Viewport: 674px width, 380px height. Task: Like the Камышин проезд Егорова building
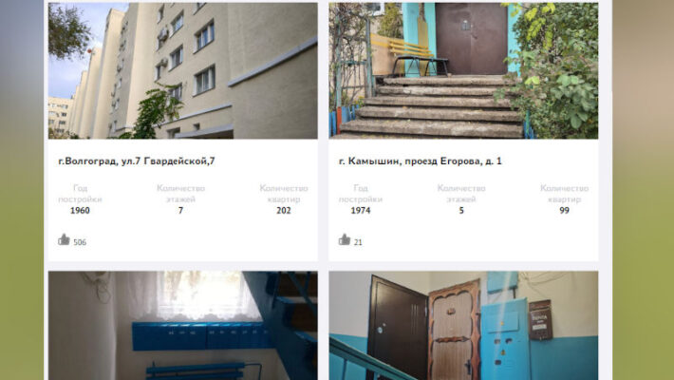[x=345, y=239]
